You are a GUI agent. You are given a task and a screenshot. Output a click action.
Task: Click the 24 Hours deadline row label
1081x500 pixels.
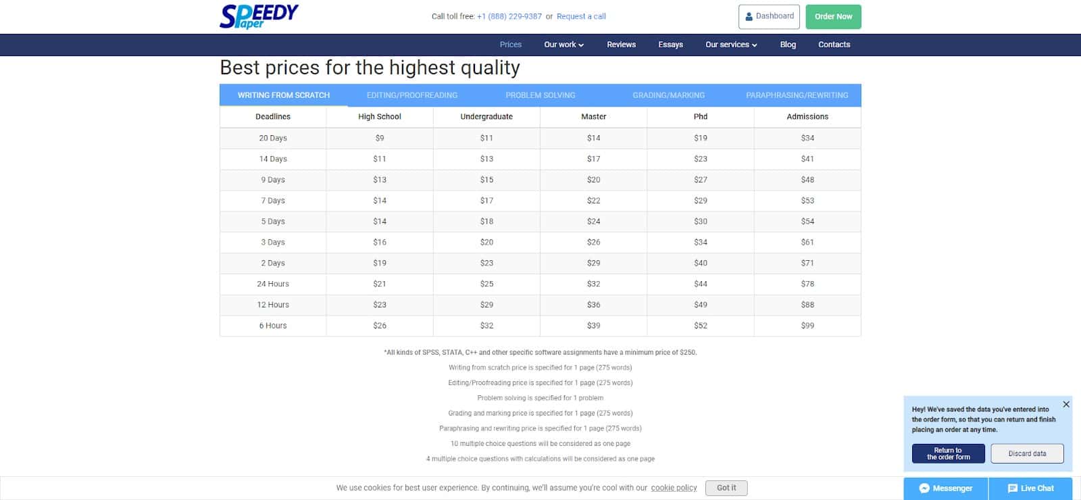pyautogui.click(x=273, y=284)
